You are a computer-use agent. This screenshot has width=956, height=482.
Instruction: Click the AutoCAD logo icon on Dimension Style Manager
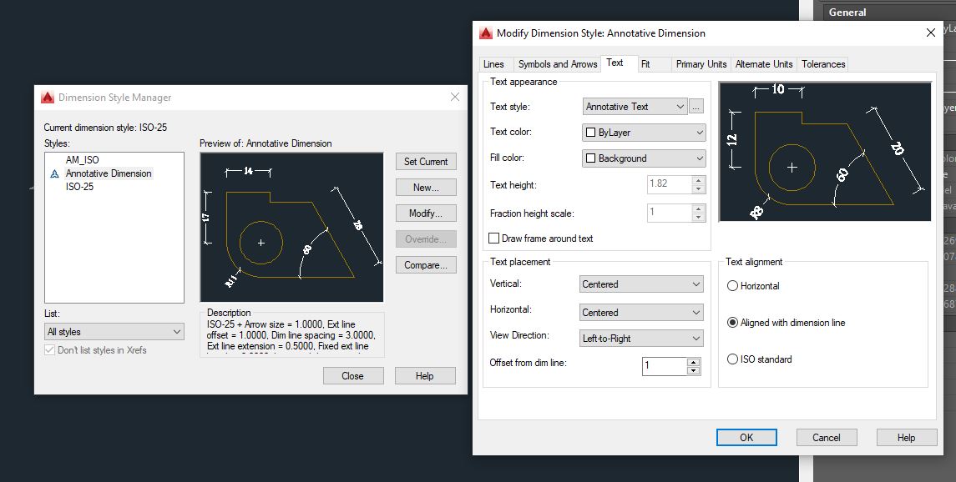[x=46, y=97]
